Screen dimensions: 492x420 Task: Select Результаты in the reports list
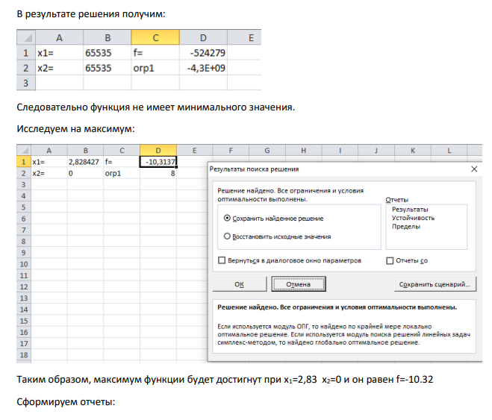pos(410,210)
